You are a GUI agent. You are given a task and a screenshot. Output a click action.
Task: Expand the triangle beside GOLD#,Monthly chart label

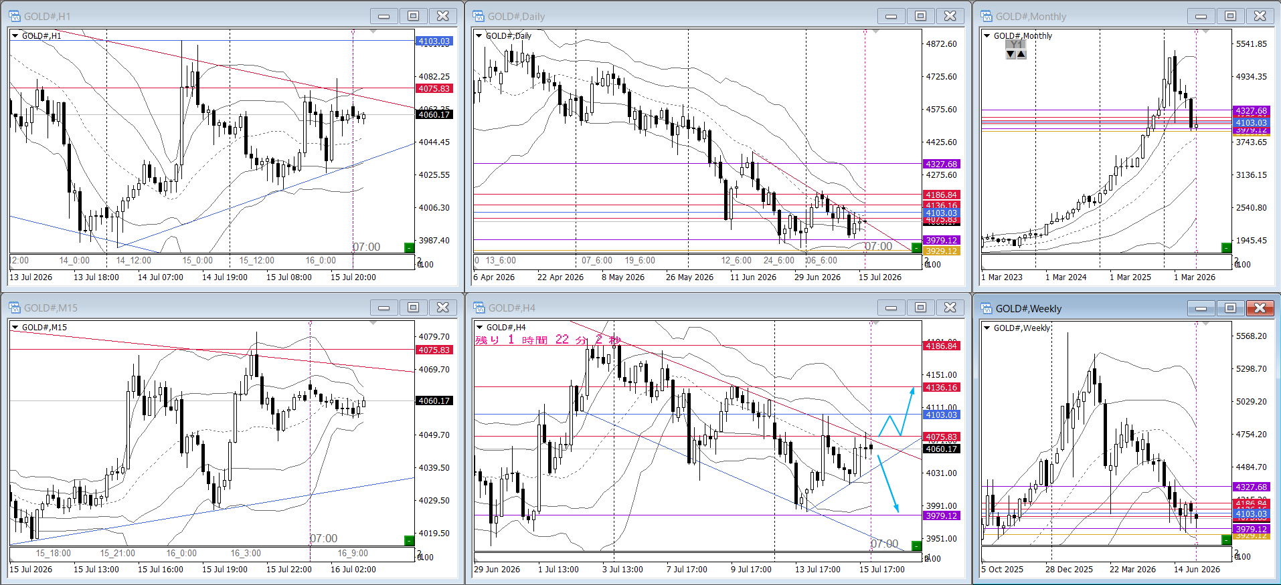(987, 35)
